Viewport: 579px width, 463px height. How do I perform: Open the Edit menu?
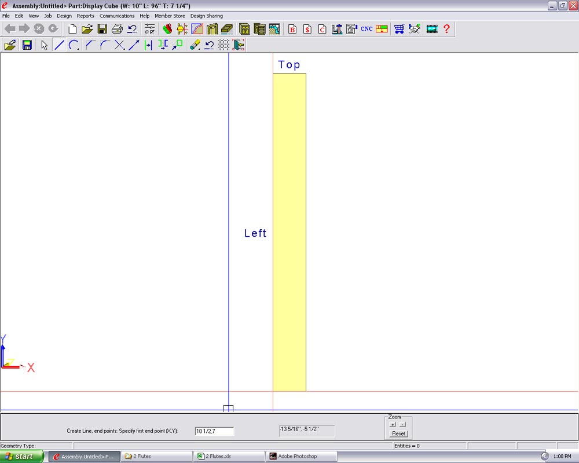click(x=19, y=16)
